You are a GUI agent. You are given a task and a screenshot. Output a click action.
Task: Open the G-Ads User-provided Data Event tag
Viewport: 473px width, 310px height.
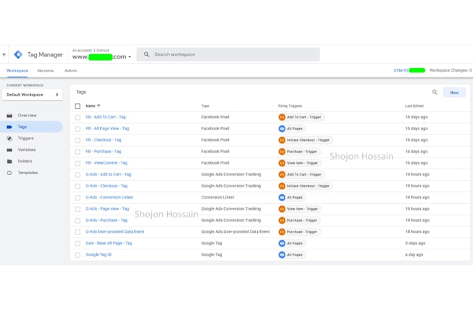(x=115, y=232)
